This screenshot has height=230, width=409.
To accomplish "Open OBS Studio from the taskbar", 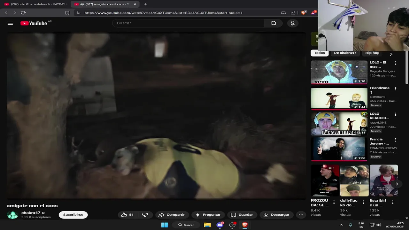I will pos(232,225).
